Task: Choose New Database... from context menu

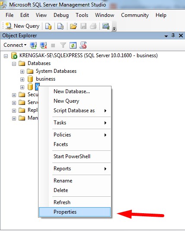Action: (75, 91)
